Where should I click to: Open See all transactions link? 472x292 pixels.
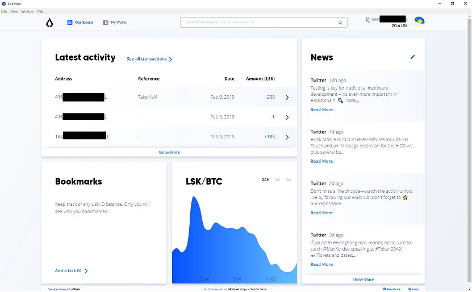149,59
